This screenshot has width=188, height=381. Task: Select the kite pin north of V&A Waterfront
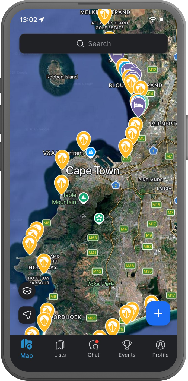click(84, 140)
